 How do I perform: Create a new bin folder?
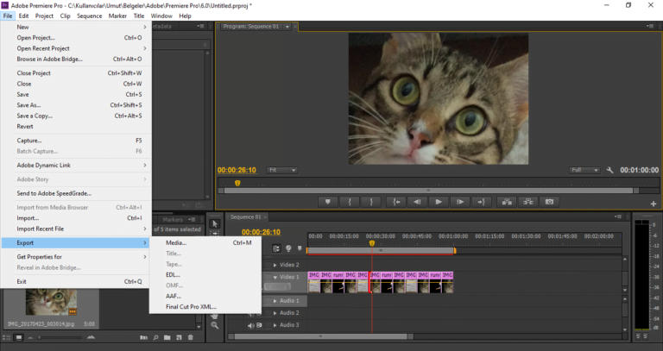click(x=167, y=337)
